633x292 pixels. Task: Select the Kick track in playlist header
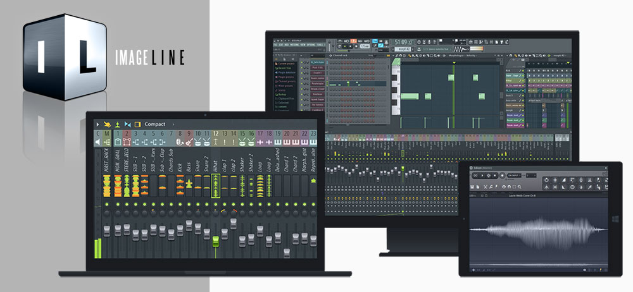pyautogui.click(x=515, y=71)
